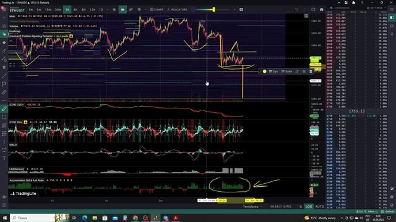Click the crosshair target icon in toolbar
Viewport: 396px width, 222px height.
tap(139, 10)
